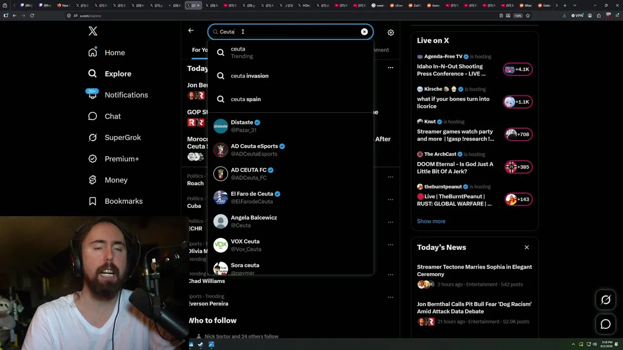Screen dimensions: 623x350
Task: Open the Angela Balcewicz @Ceuta profile result
Action: click(x=291, y=221)
